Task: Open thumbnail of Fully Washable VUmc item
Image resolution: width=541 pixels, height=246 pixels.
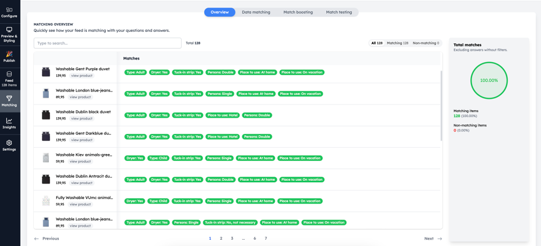Action: click(x=46, y=201)
